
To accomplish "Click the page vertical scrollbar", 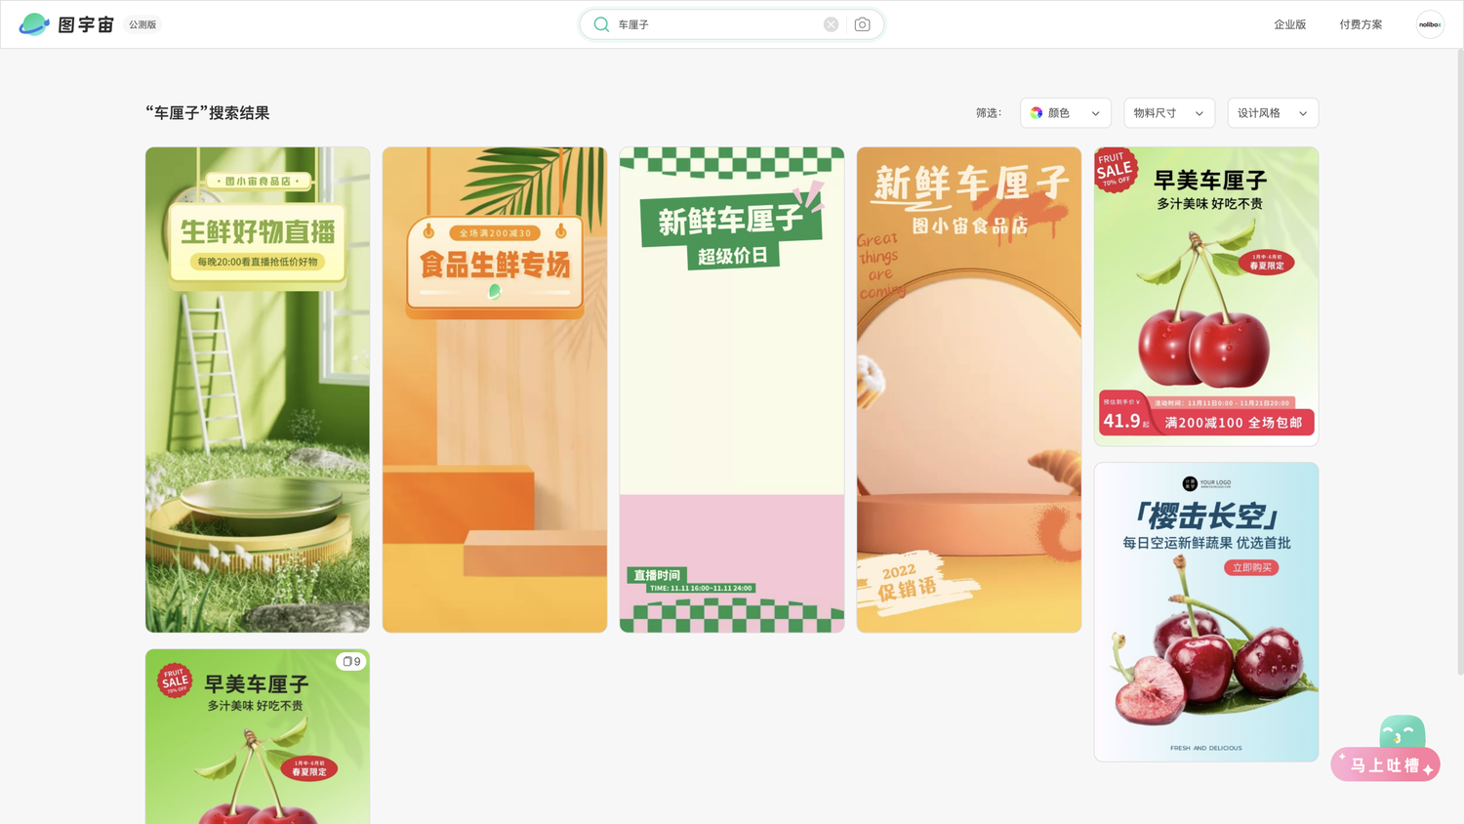I will [x=1459, y=361].
